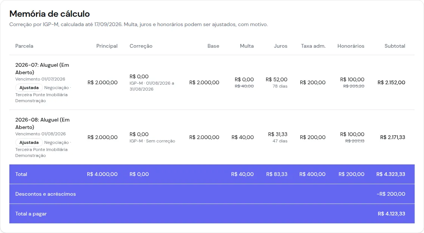This screenshot has height=233, width=424.
Task: Click 'R$ 400,00' total taxa adm.
Action: (x=312, y=174)
